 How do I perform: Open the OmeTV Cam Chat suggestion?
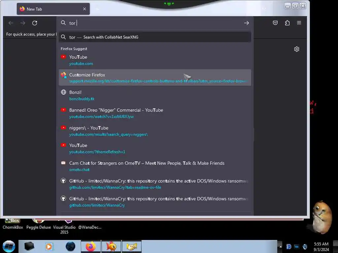[155, 166]
